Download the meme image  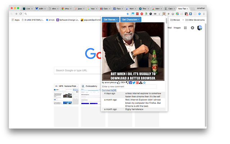(x=141, y=82)
